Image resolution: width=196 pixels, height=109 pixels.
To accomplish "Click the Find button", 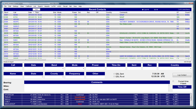I will 36,9.
